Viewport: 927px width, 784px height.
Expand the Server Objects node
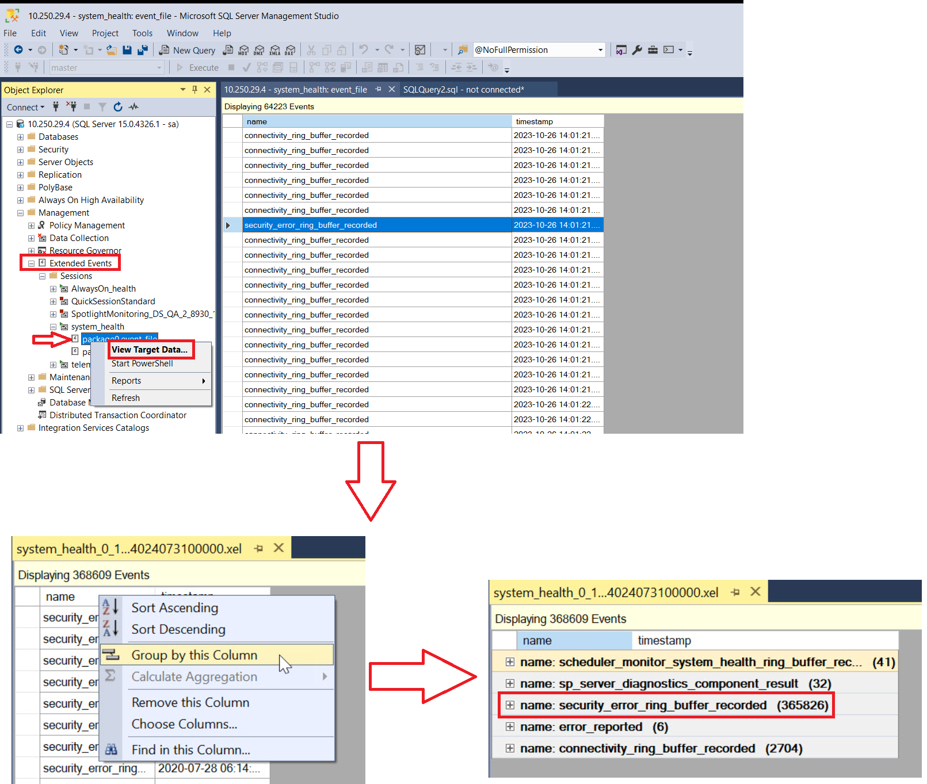click(x=20, y=162)
